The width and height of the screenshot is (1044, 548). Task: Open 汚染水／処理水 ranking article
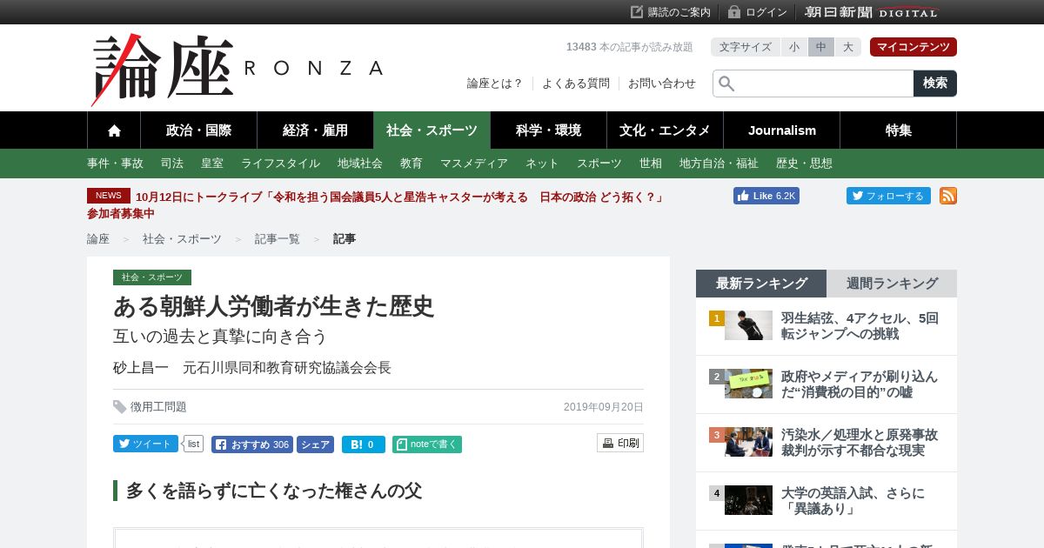click(860, 443)
